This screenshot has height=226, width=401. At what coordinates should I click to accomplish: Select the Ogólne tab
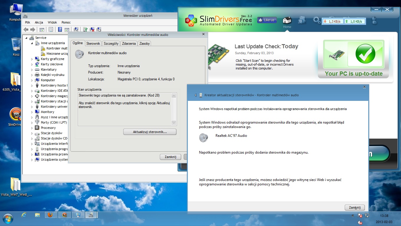point(78,43)
